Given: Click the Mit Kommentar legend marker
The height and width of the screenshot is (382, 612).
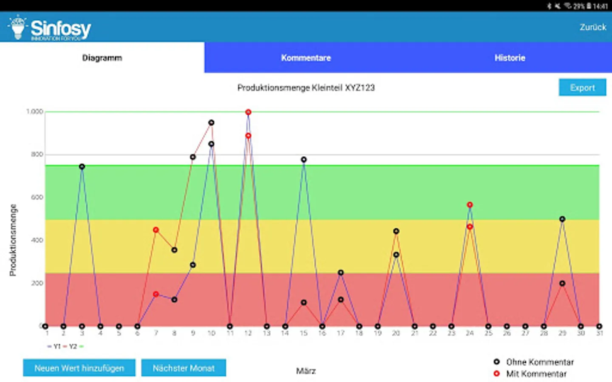Looking at the screenshot, I should coord(496,374).
